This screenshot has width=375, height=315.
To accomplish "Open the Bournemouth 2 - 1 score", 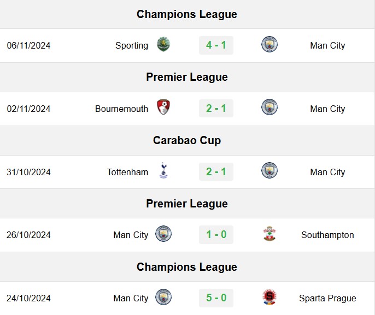I will [x=216, y=109].
